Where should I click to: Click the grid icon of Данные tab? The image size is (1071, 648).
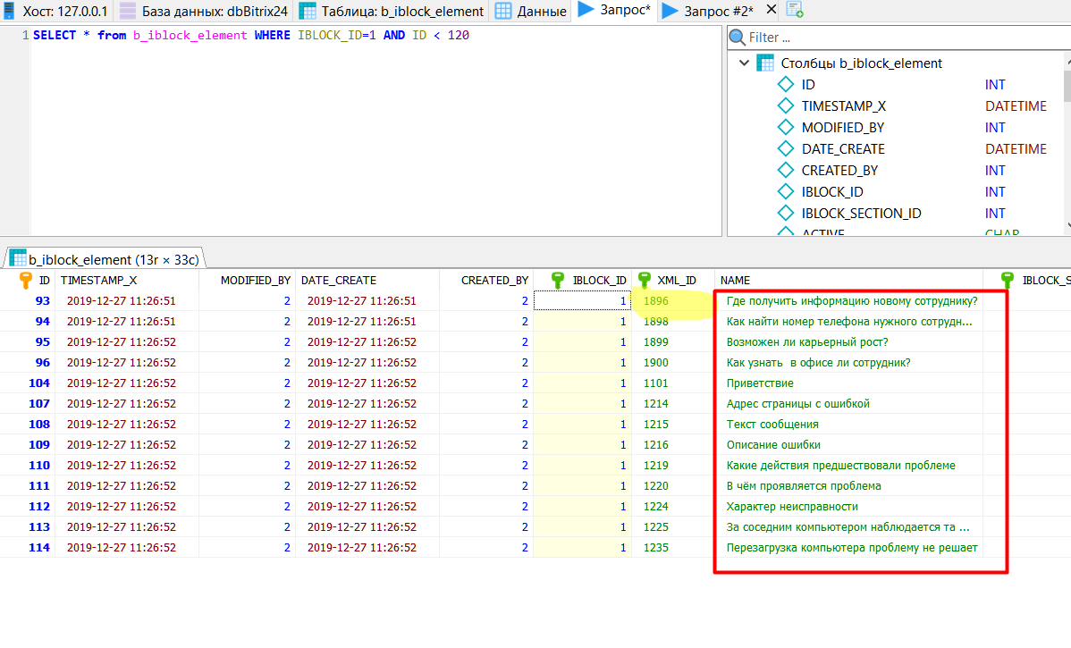pyautogui.click(x=503, y=11)
